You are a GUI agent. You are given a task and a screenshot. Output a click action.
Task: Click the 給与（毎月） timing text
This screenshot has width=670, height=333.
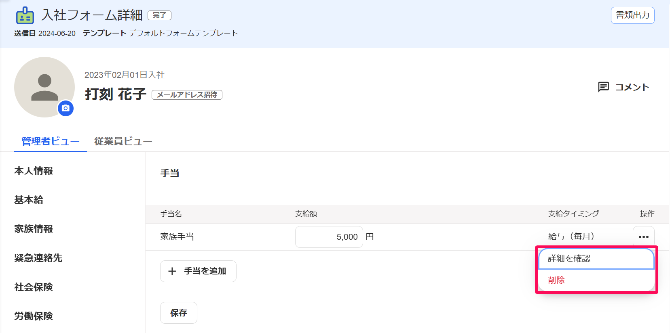coord(571,237)
